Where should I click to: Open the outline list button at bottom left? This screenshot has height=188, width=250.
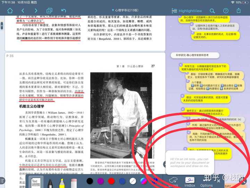click(2, 181)
